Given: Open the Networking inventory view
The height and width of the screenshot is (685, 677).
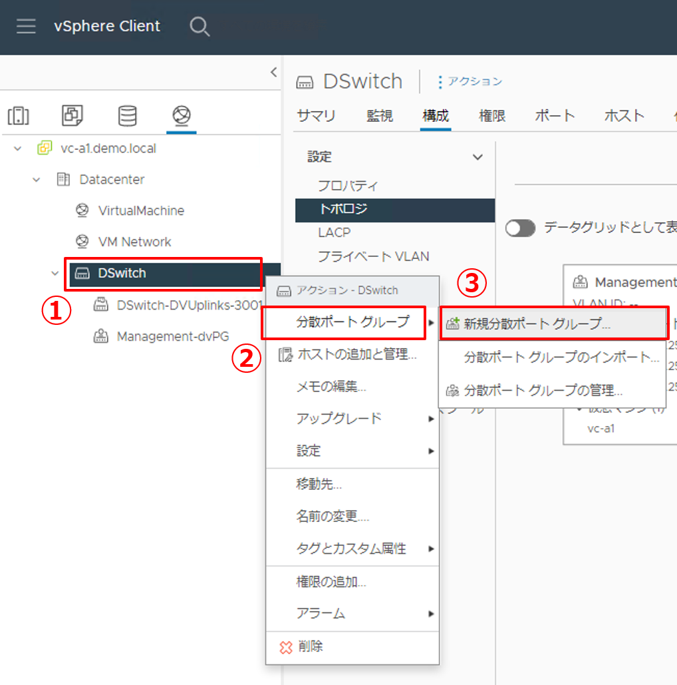Looking at the screenshot, I should 181,115.
